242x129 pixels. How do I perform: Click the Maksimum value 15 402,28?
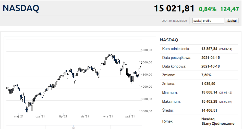point(209,101)
